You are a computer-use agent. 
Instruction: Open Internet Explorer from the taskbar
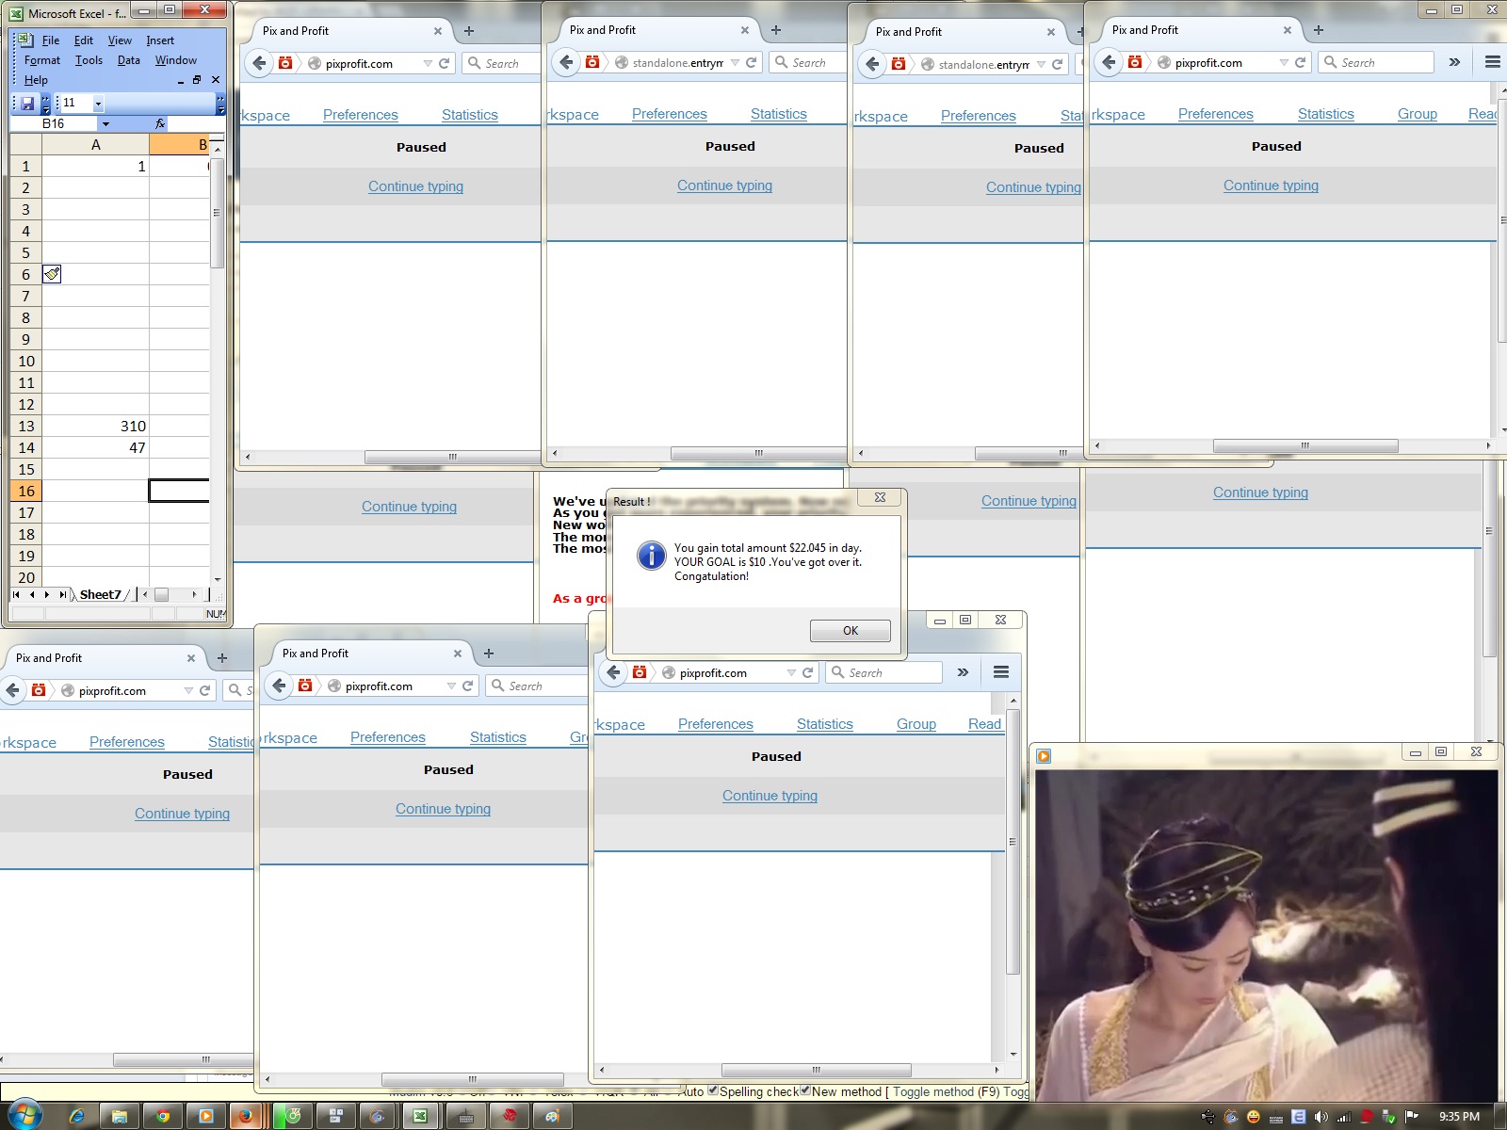[76, 1117]
